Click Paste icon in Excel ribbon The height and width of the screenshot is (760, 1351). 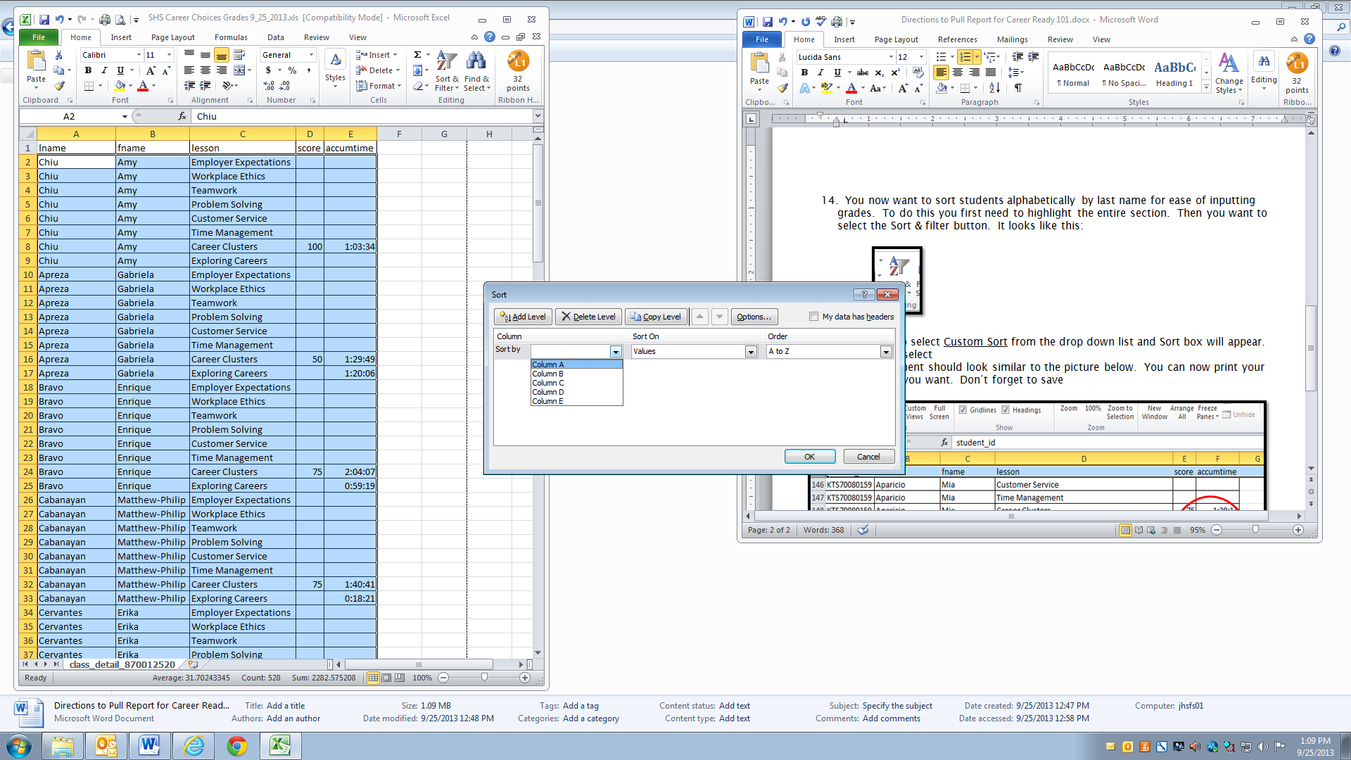point(36,62)
